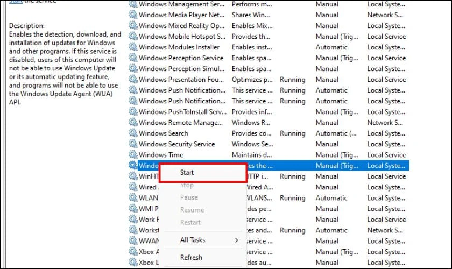Select Windows Perception Simulation service name

click(181, 69)
